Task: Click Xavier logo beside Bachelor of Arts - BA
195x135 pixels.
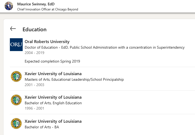Action: (16, 124)
